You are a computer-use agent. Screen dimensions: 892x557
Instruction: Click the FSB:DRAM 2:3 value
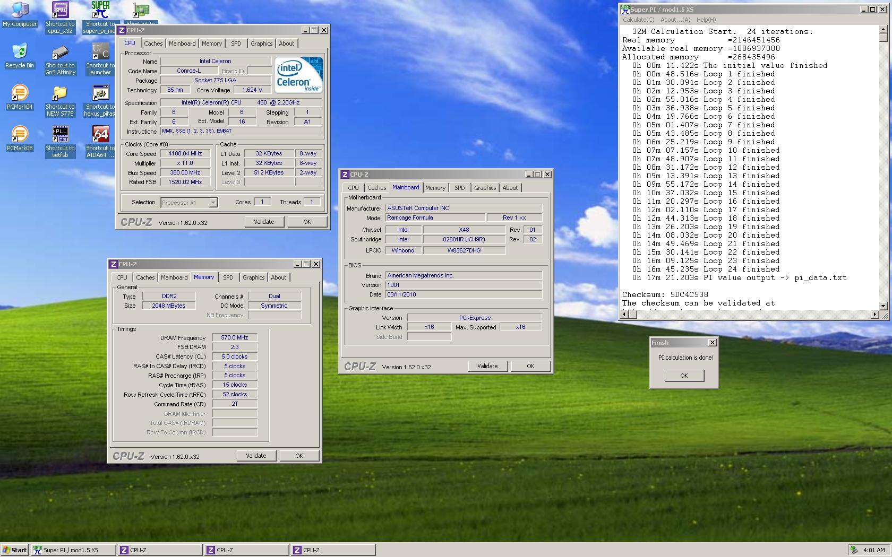(x=235, y=347)
